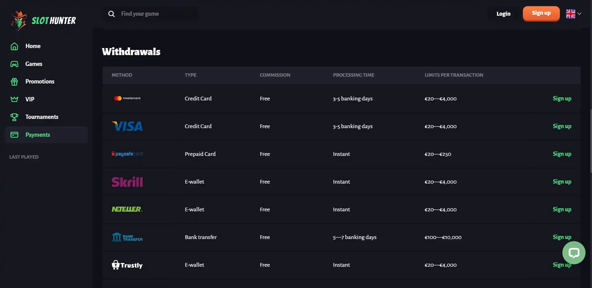Screen dimensions: 592x288
Task: Click the VIP crown icon
Action: (14, 99)
